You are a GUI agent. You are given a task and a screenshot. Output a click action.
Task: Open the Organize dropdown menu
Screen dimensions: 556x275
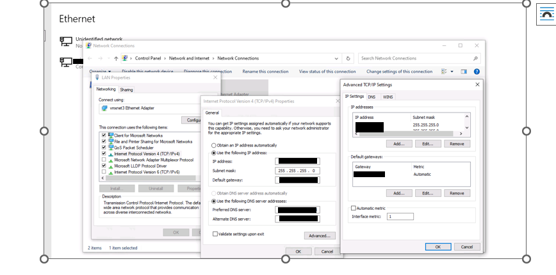pyautogui.click(x=99, y=72)
